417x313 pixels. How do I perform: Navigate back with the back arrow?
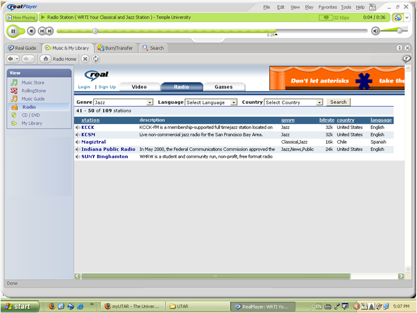[11, 59]
